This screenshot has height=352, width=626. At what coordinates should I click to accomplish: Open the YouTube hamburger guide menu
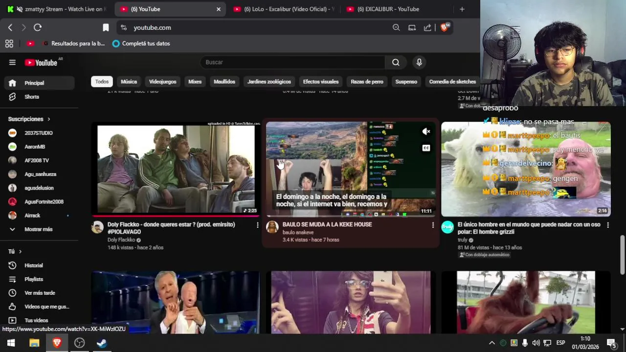(x=12, y=62)
